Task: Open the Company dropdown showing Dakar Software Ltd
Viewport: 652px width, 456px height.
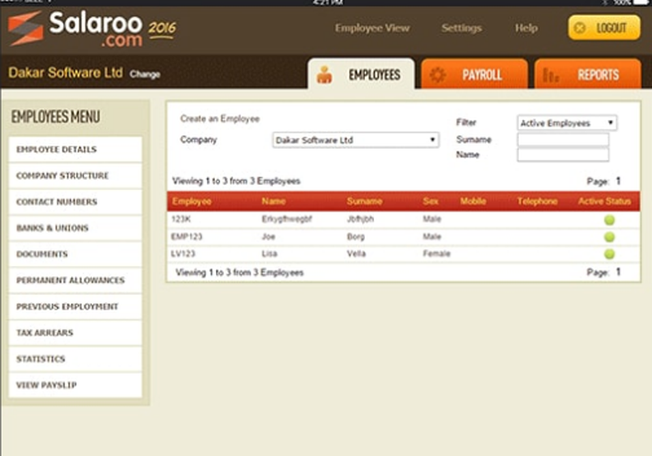Action: 355,140
